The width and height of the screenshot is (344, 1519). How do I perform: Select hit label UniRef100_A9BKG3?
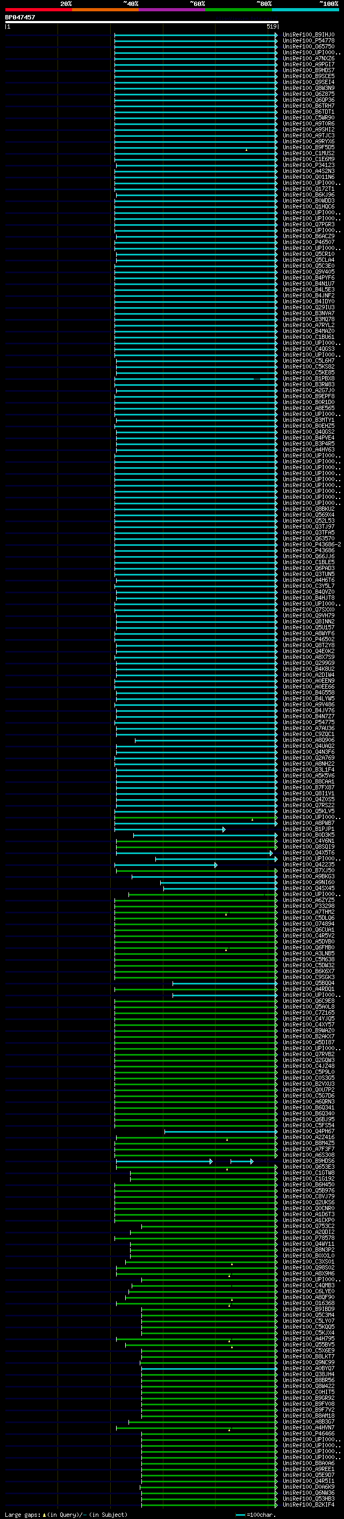308,876
